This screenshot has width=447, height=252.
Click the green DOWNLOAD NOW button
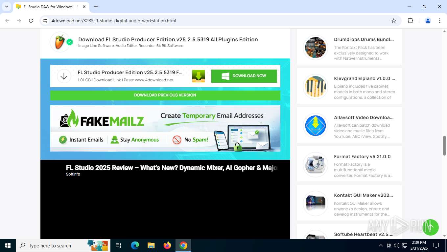coord(244,76)
